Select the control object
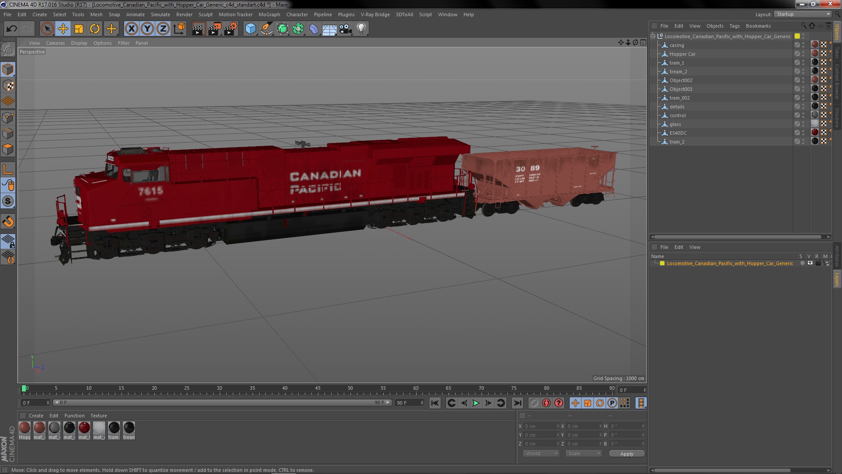The image size is (842, 474). (678, 115)
